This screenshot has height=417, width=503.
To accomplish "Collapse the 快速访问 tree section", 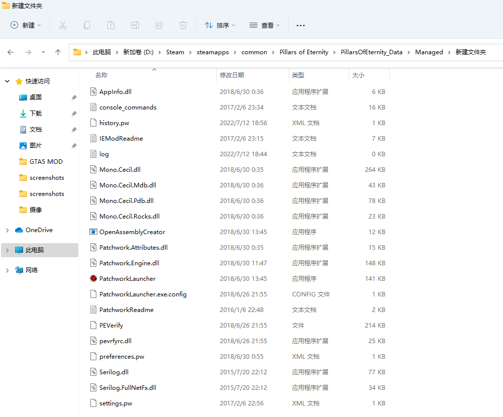I will click(x=8, y=81).
